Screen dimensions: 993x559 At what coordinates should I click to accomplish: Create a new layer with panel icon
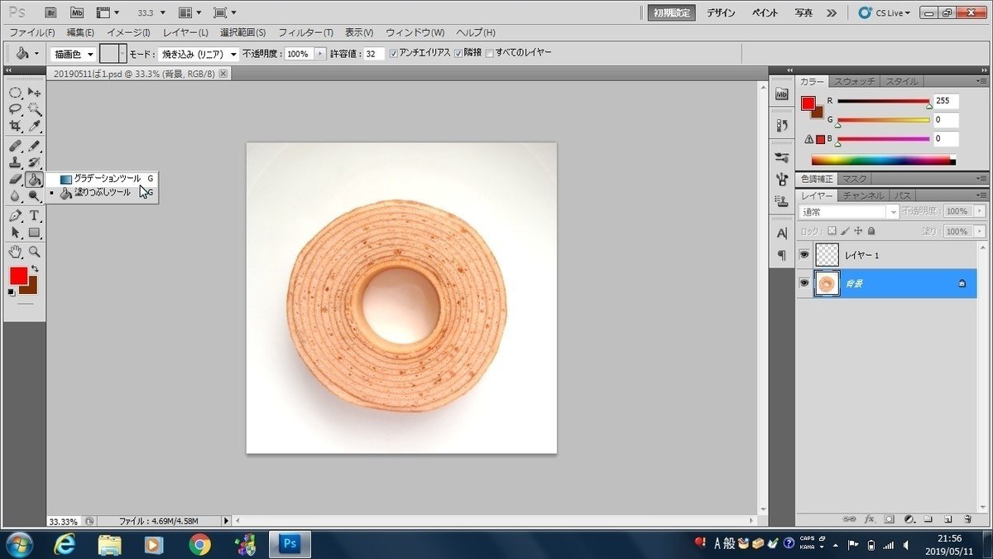(947, 519)
